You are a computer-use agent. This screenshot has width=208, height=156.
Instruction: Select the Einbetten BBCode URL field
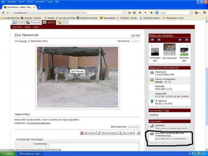(x=172, y=139)
